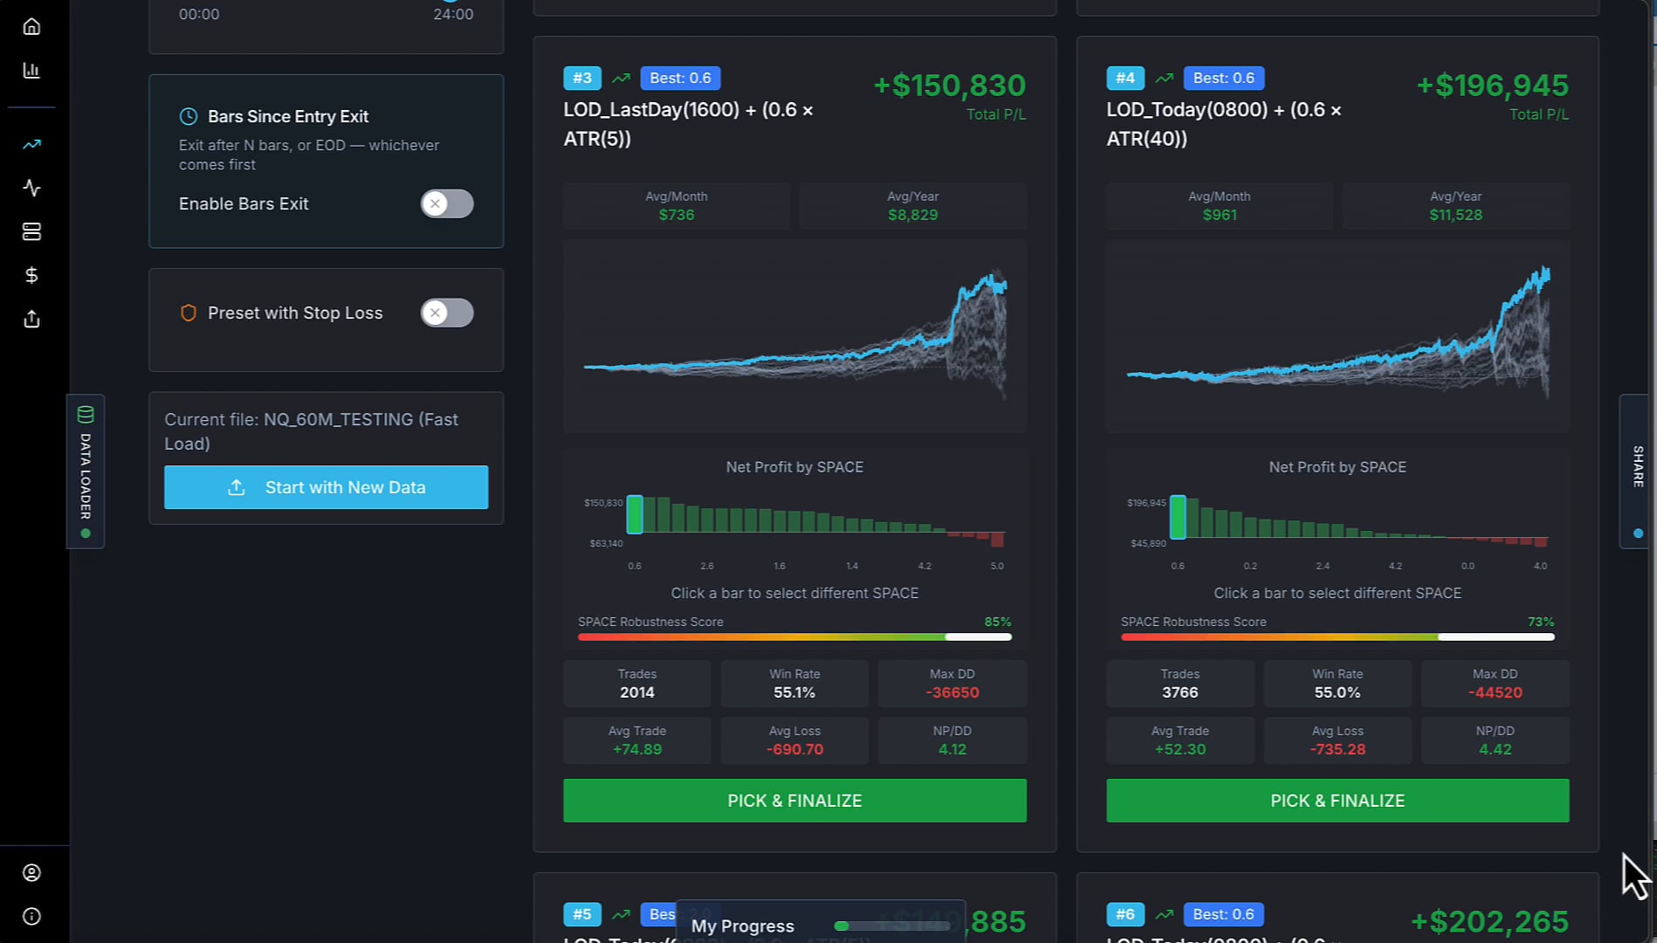Open the account profile icon at bottom
1657x943 pixels.
[31, 872]
